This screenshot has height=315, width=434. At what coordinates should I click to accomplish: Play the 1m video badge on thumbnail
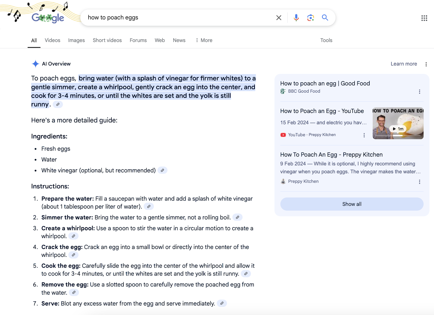[398, 129]
